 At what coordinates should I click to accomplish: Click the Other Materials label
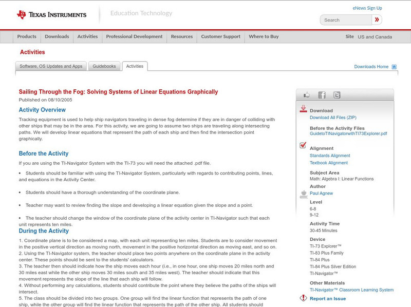tap(327, 283)
